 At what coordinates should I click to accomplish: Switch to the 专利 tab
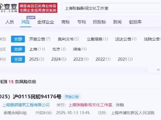[x=82, y=22]
